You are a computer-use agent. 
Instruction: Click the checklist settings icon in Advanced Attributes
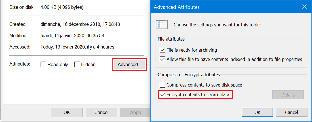click(162, 25)
